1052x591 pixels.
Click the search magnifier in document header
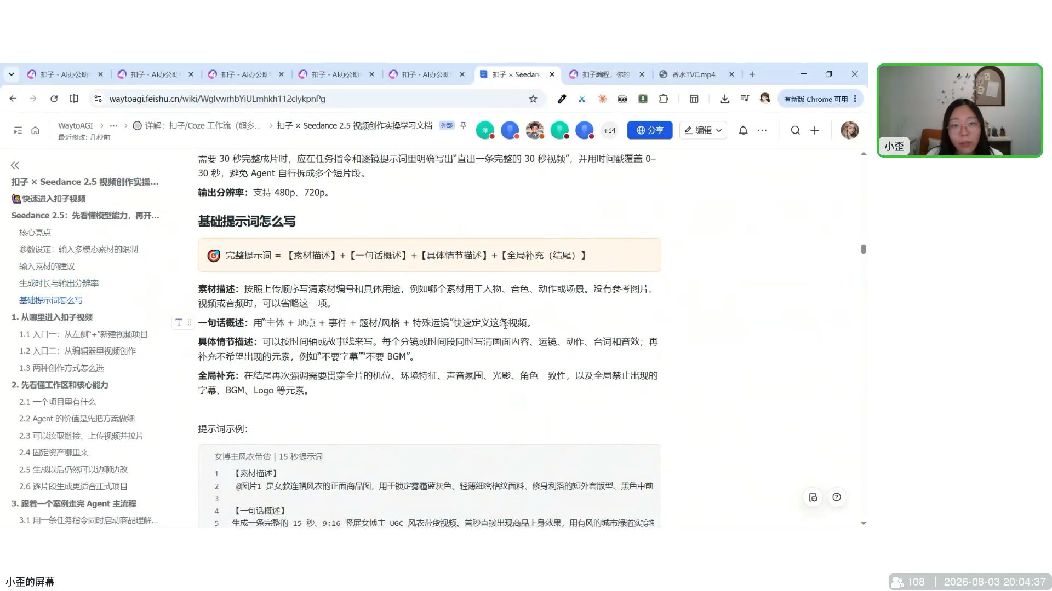795,130
